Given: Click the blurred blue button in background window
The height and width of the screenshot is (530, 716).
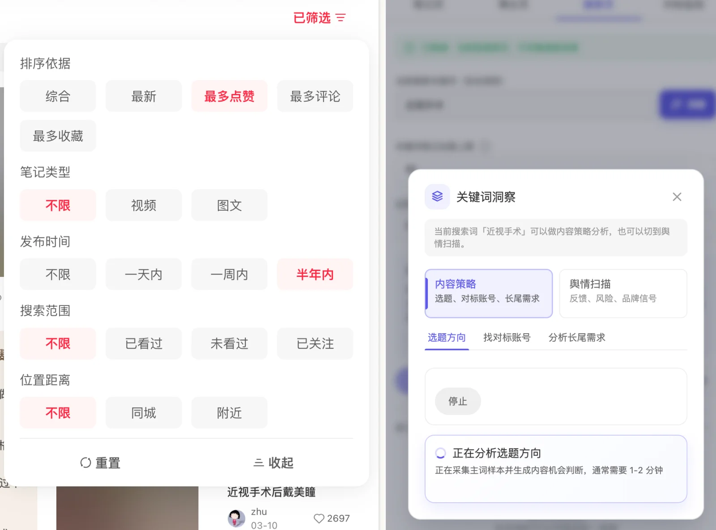Looking at the screenshot, I should (687, 105).
